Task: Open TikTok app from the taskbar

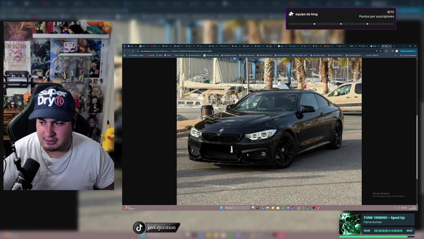Action: 319,208
